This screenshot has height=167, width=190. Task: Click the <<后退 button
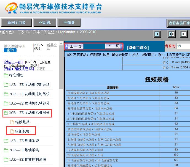(45, 23)
